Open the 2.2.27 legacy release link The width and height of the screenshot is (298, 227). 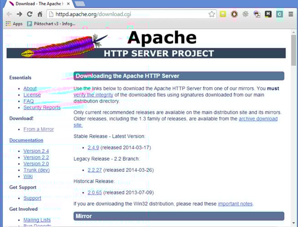click(95, 170)
